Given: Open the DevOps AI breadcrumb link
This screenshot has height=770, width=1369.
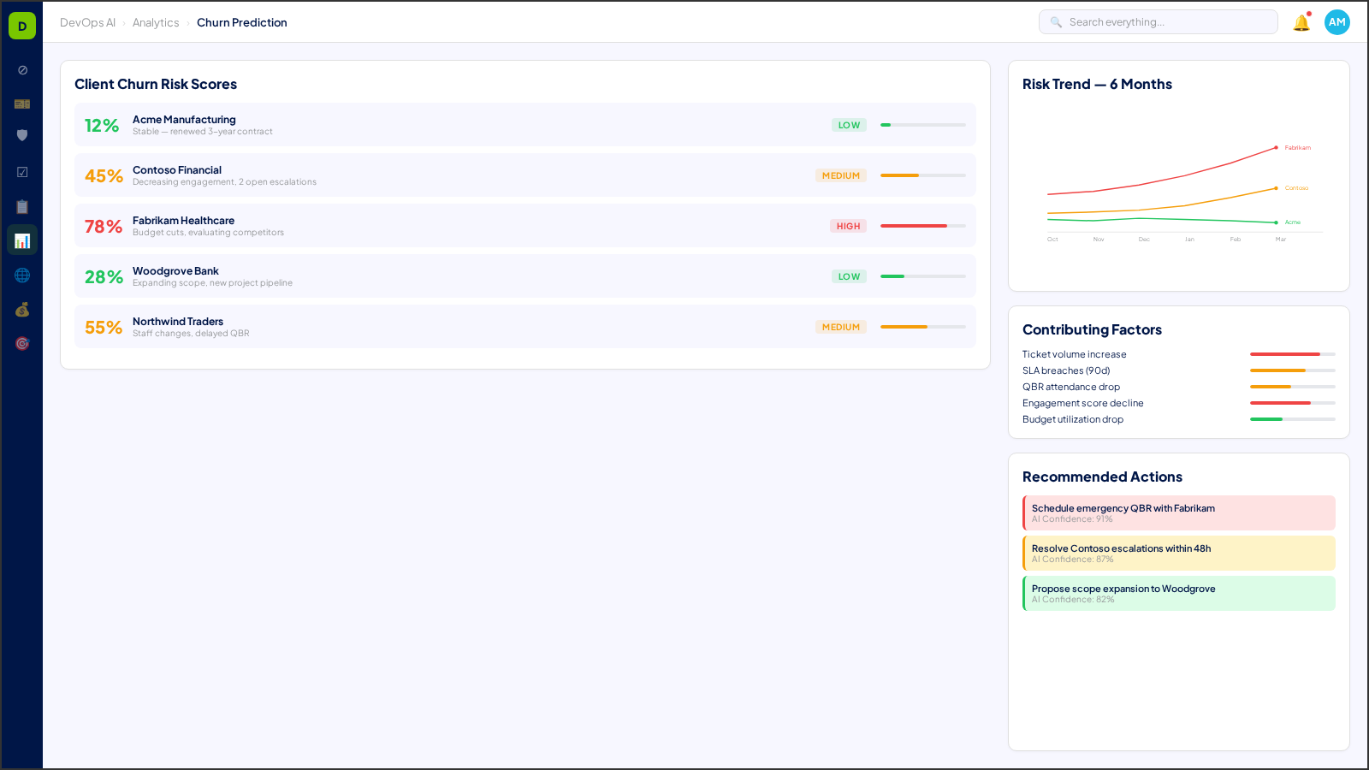Looking at the screenshot, I should click(x=89, y=23).
